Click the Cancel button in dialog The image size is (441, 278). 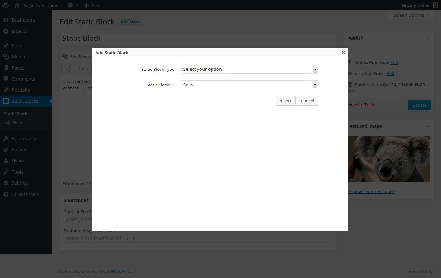(307, 101)
